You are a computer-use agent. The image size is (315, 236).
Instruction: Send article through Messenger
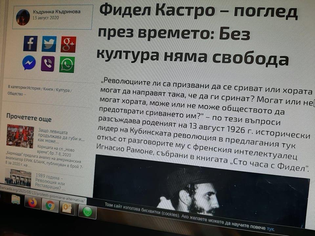pyautogui.click(x=29, y=63)
